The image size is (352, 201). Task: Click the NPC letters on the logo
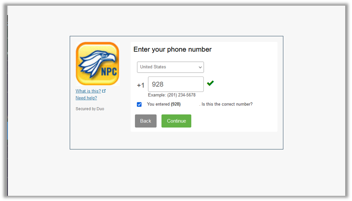point(109,72)
